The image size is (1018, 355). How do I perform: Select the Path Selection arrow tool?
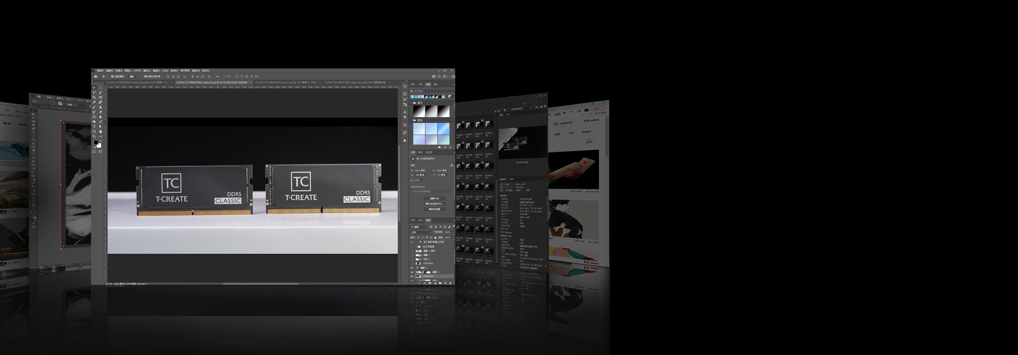pos(100,127)
